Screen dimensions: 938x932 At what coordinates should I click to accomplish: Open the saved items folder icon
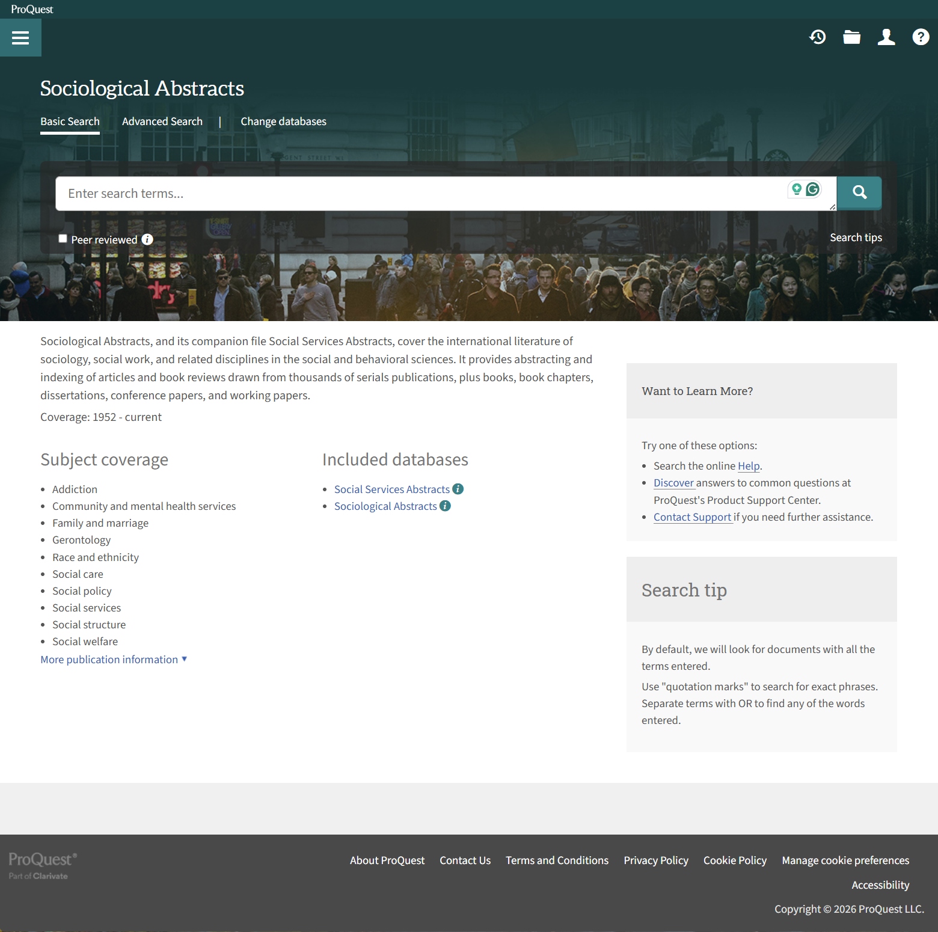pyautogui.click(x=851, y=37)
